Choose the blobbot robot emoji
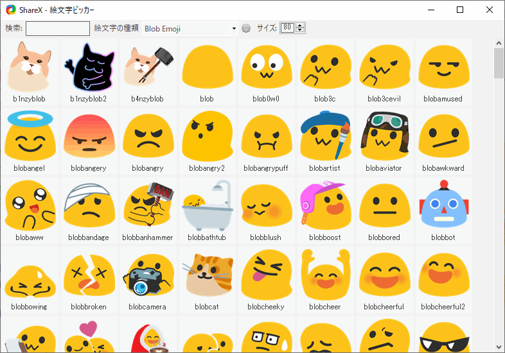This screenshot has width=505, height=353. click(444, 211)
